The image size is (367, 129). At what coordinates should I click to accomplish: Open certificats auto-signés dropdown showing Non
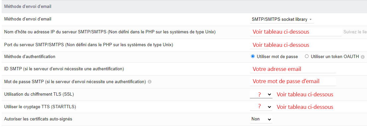(x=261, y=119)
